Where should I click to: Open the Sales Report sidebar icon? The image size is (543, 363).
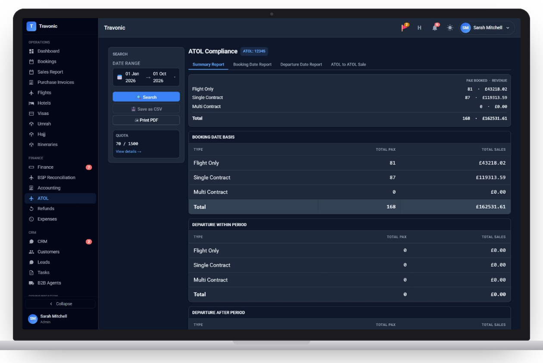[31, 72]
